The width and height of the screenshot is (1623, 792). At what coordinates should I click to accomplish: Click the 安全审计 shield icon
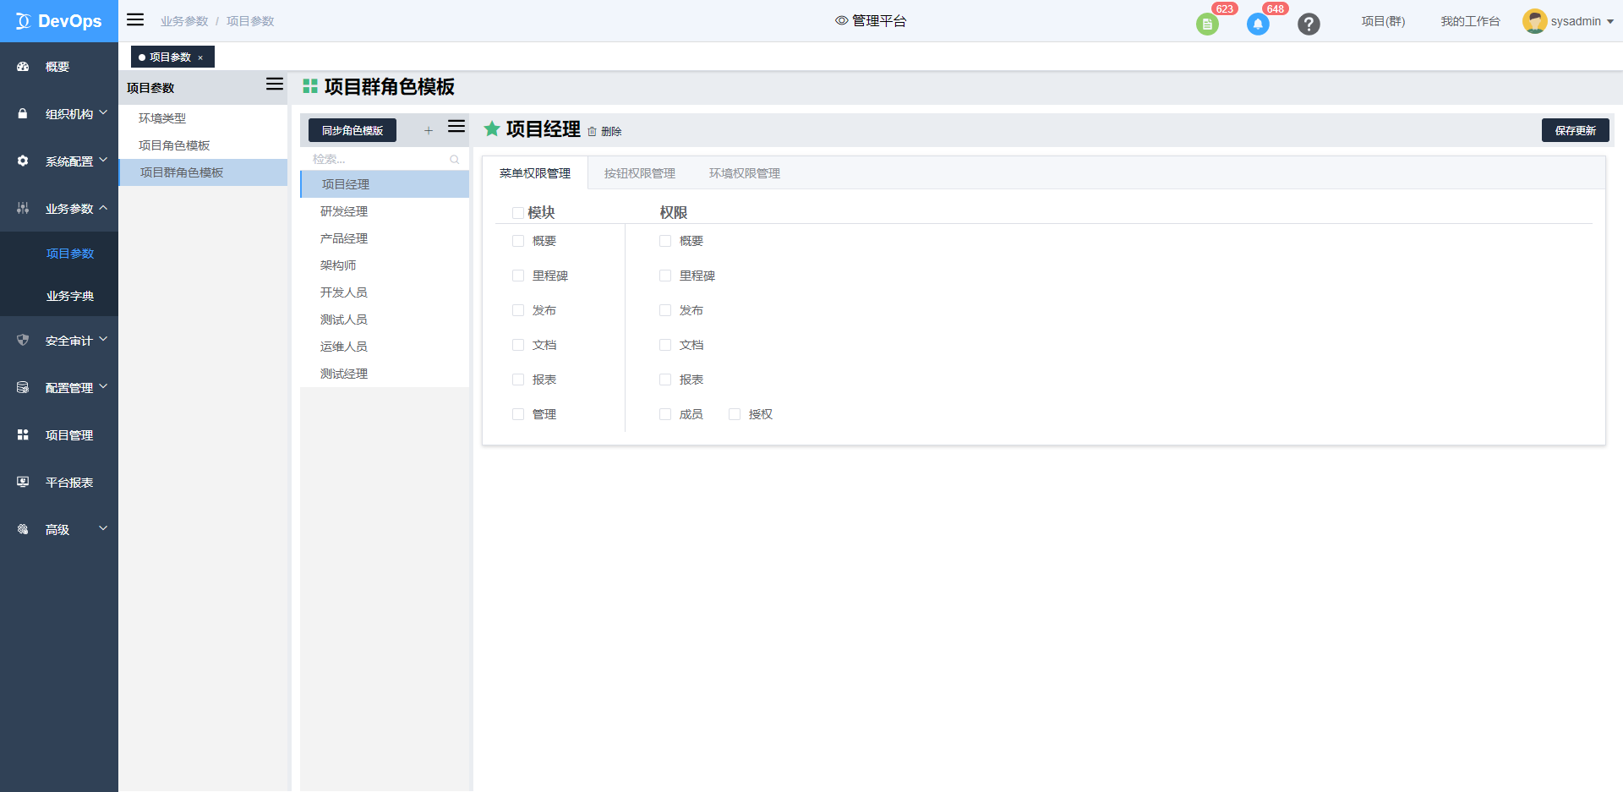(23, 340)
